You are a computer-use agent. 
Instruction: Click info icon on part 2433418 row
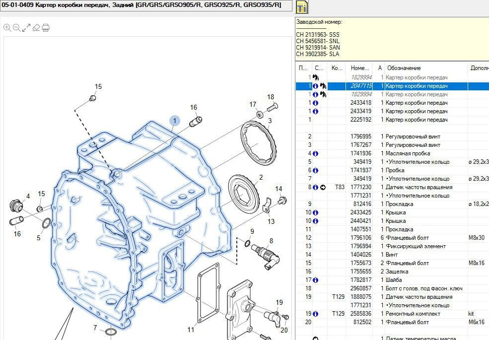316,103
